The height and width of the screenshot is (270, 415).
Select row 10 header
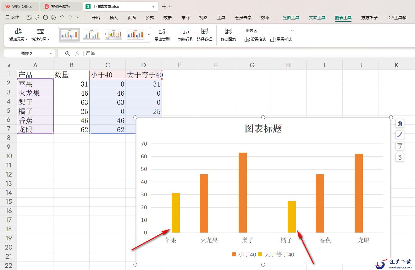8,156
